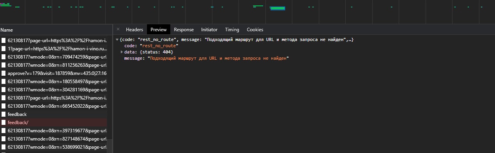
Task: View the Cookies tab
Action: pyautogui.click(x=255, y=29)
